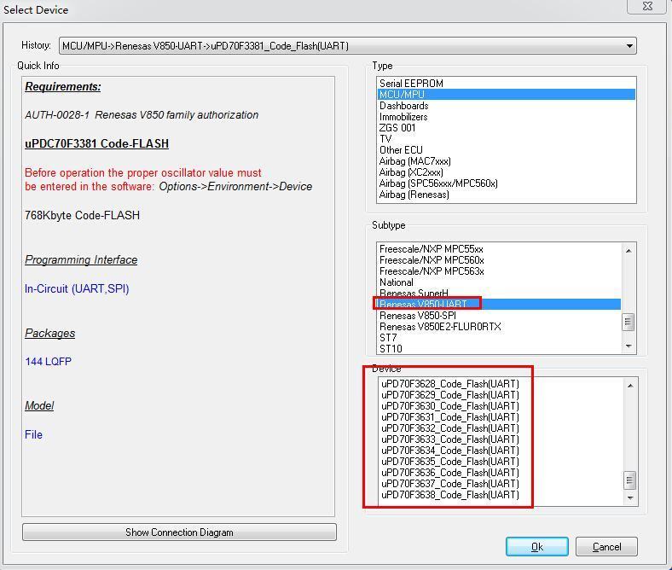Click Device list scroll up arrow
672x570 pixels.
tap(630, 386)
